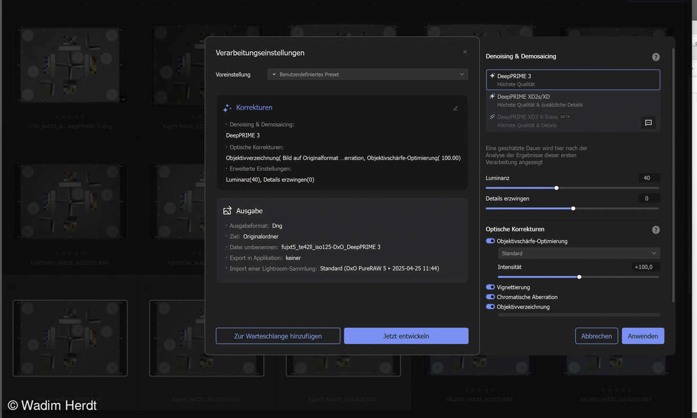
Task: Open the feedback comment icon for DeepPRIME XD3
Action: point(649,122)
